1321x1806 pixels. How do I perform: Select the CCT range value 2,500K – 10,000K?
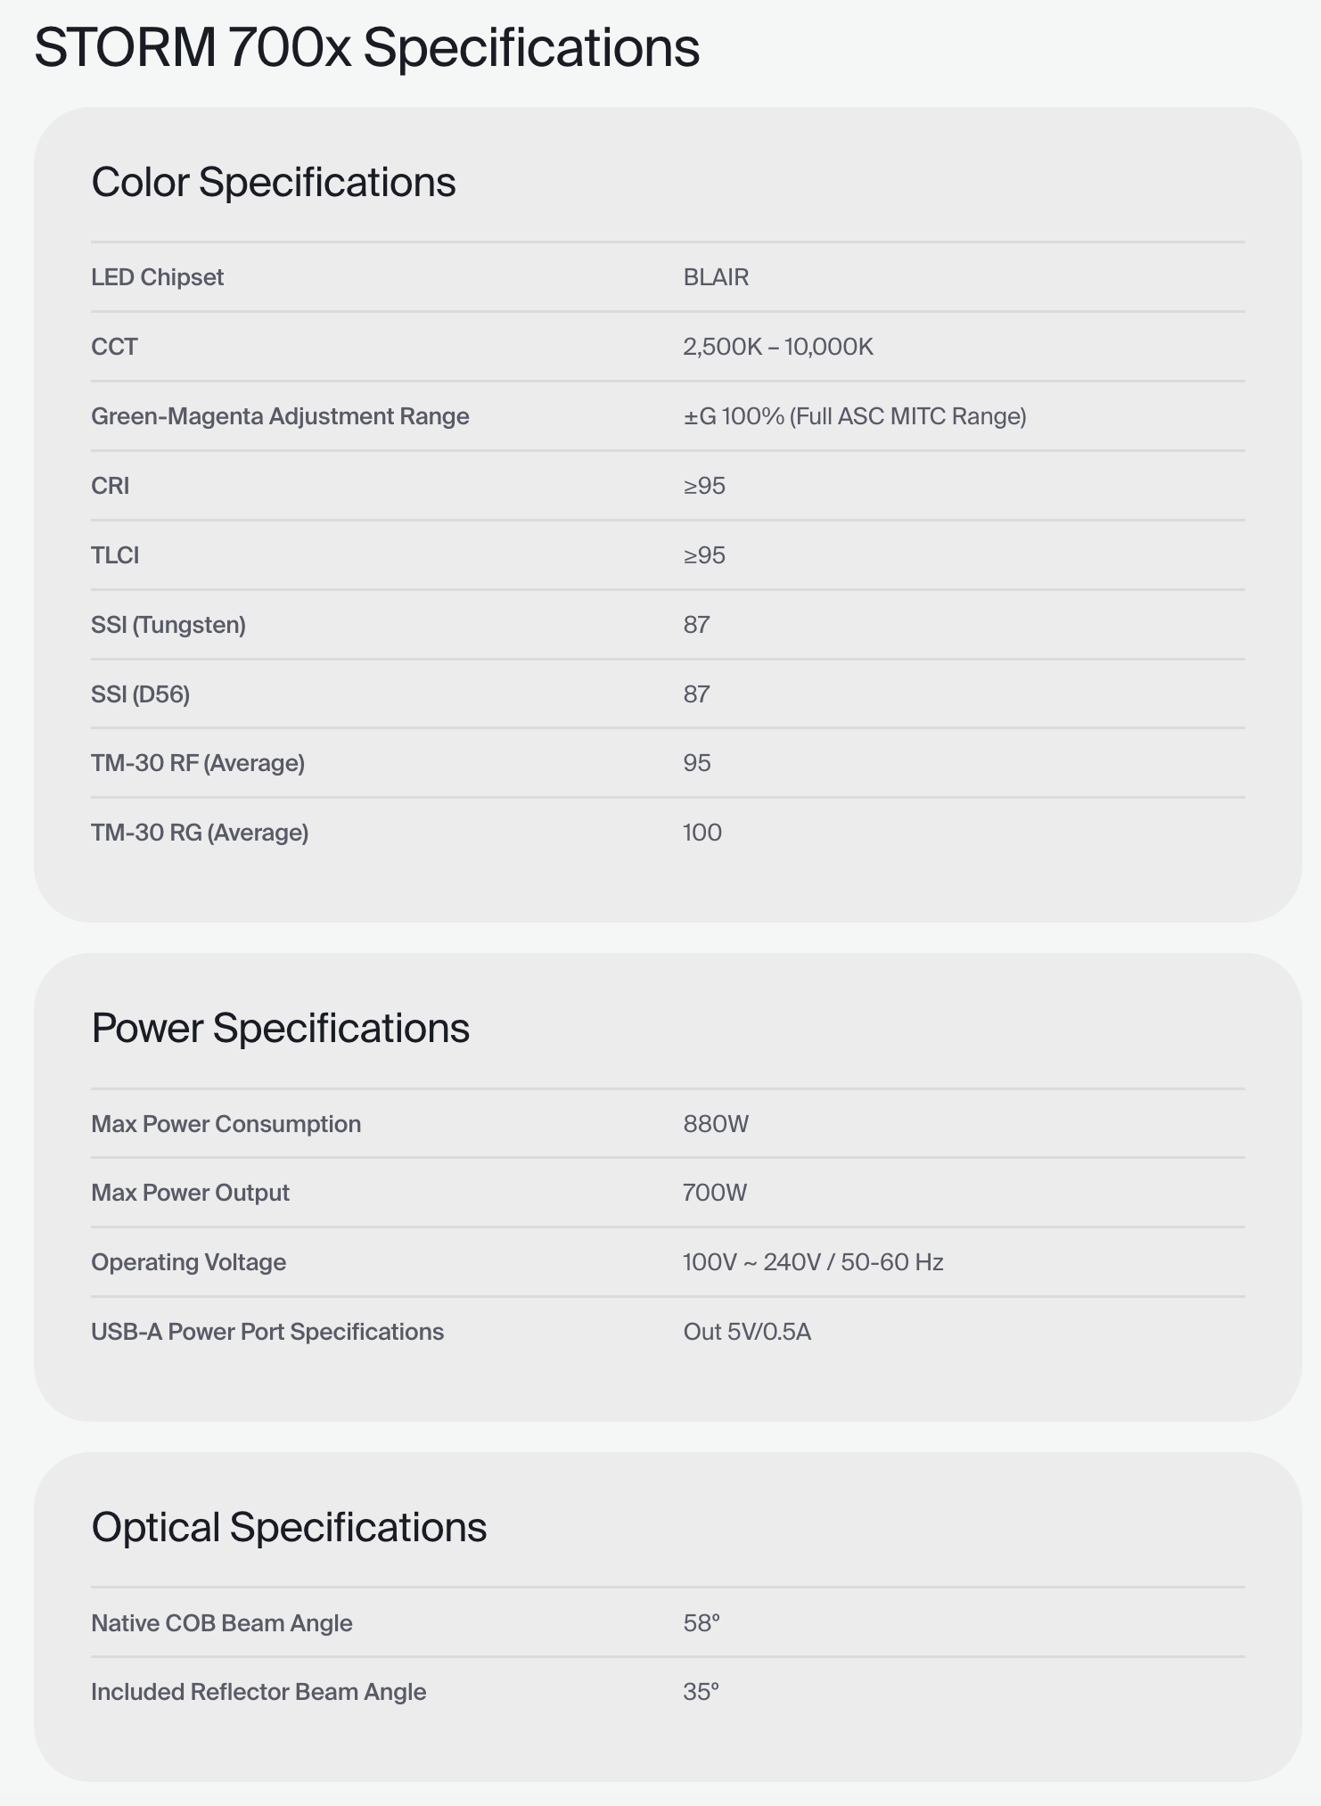pyautogui.click(x=777, y=347)
